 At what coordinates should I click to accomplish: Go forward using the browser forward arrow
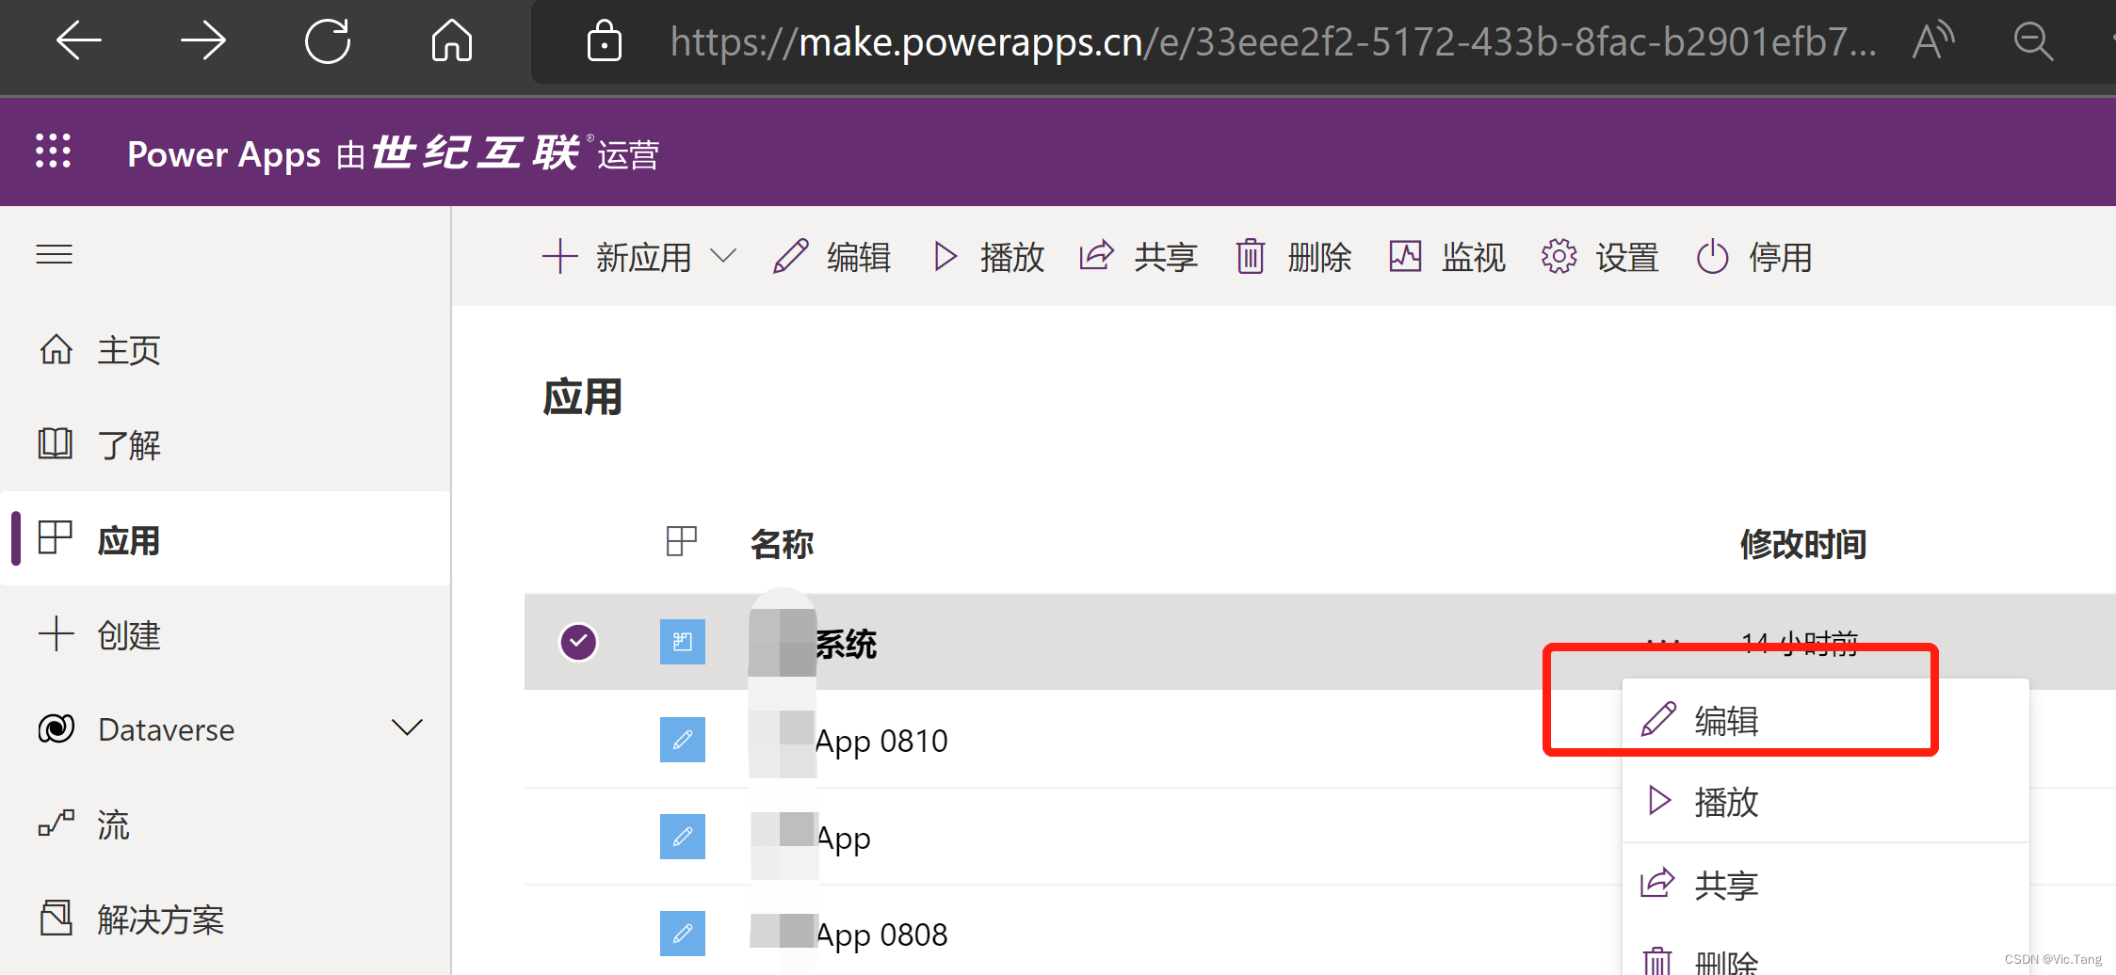pyautogui.click(x=202, y=41)
